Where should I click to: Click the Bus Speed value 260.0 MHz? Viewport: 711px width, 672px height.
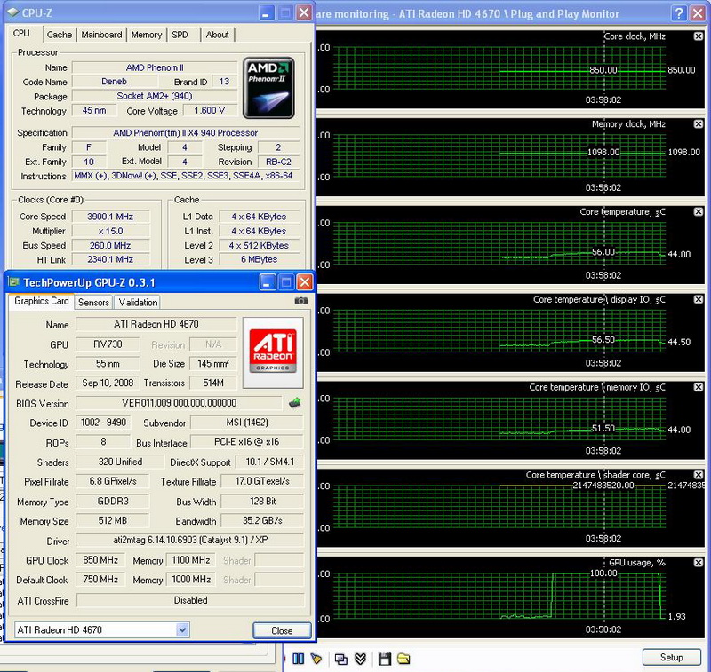pyautogui.click(x=110, y=245)
